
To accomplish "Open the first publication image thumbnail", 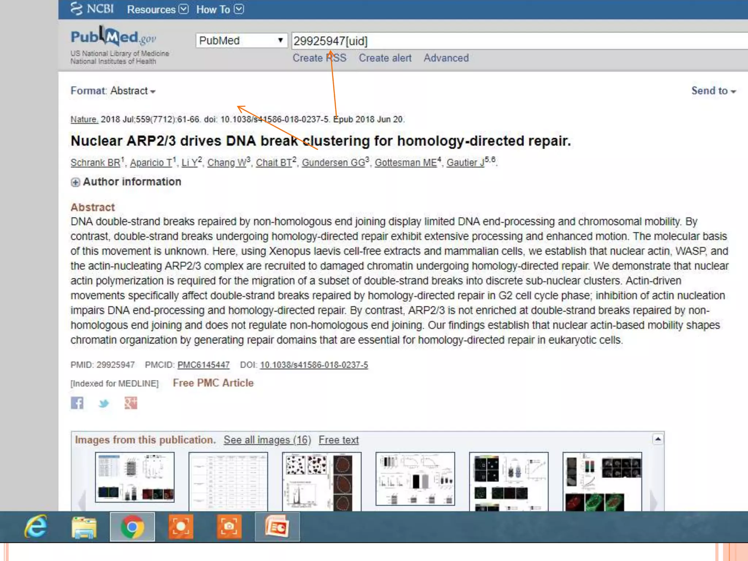I will pyautogui.click(x=135, y=477).
